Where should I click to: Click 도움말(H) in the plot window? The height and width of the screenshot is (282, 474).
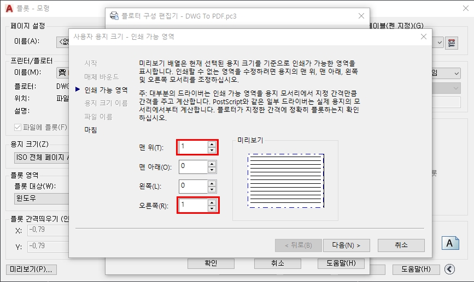coord(416,269)
